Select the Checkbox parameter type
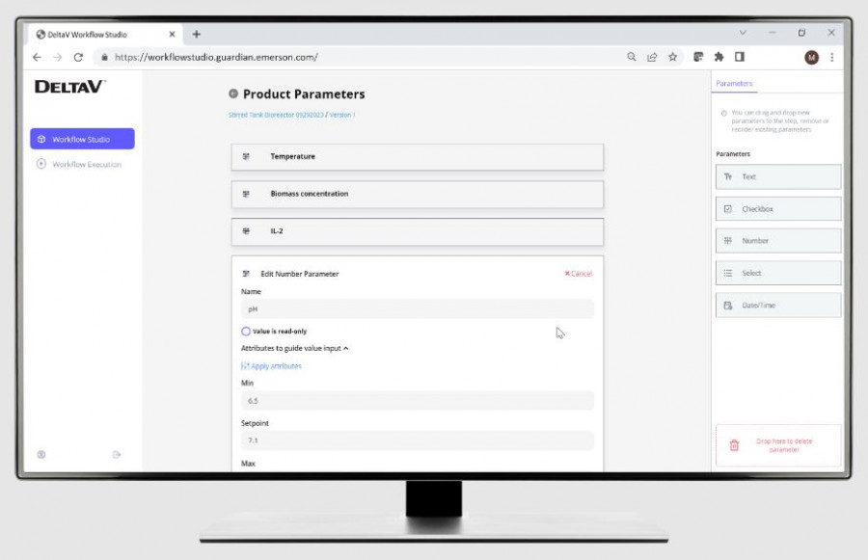 click(x=778, y=209)
